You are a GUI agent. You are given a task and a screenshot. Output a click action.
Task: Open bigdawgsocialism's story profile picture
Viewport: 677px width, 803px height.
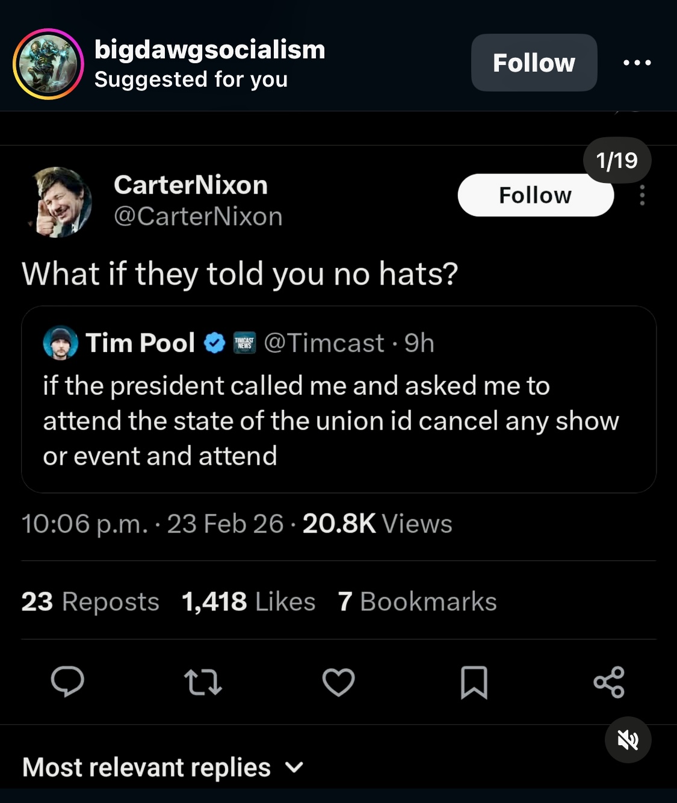click(48, 64)
